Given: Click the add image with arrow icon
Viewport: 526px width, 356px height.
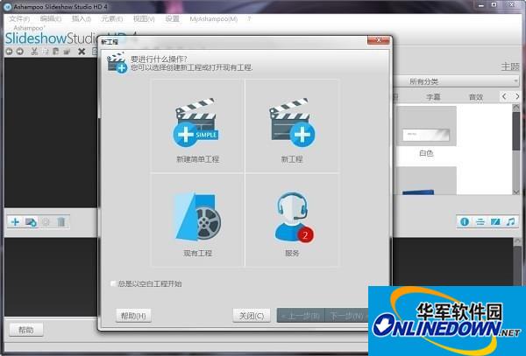Looking at the screenshot, I should (x=31, y=222).
